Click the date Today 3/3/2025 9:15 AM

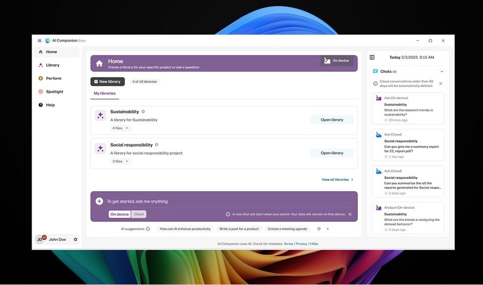pyautogui.click(x=412, y=57)
